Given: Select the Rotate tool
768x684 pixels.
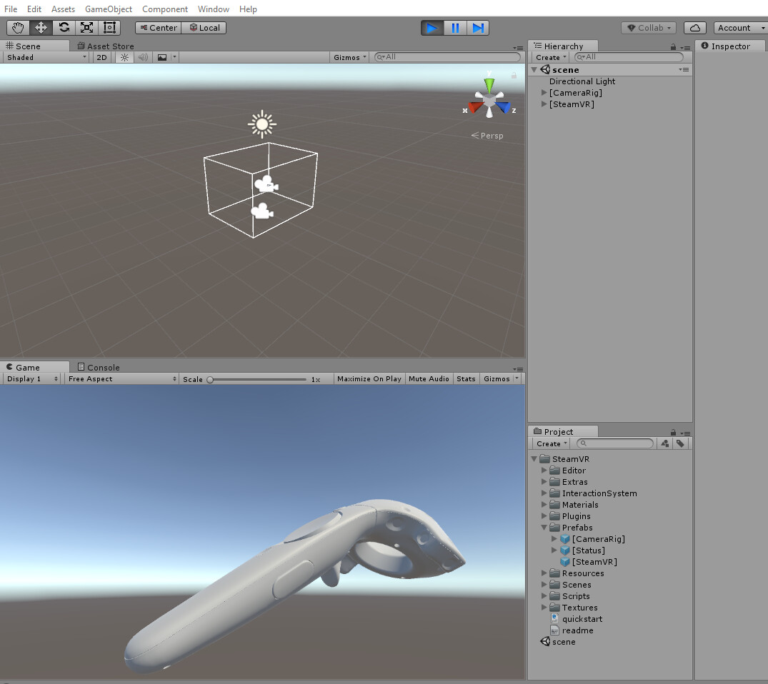Looking at the screenshot, I should click(64, 27).
